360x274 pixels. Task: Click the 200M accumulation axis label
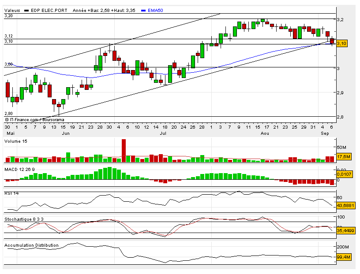coord(343,247)
